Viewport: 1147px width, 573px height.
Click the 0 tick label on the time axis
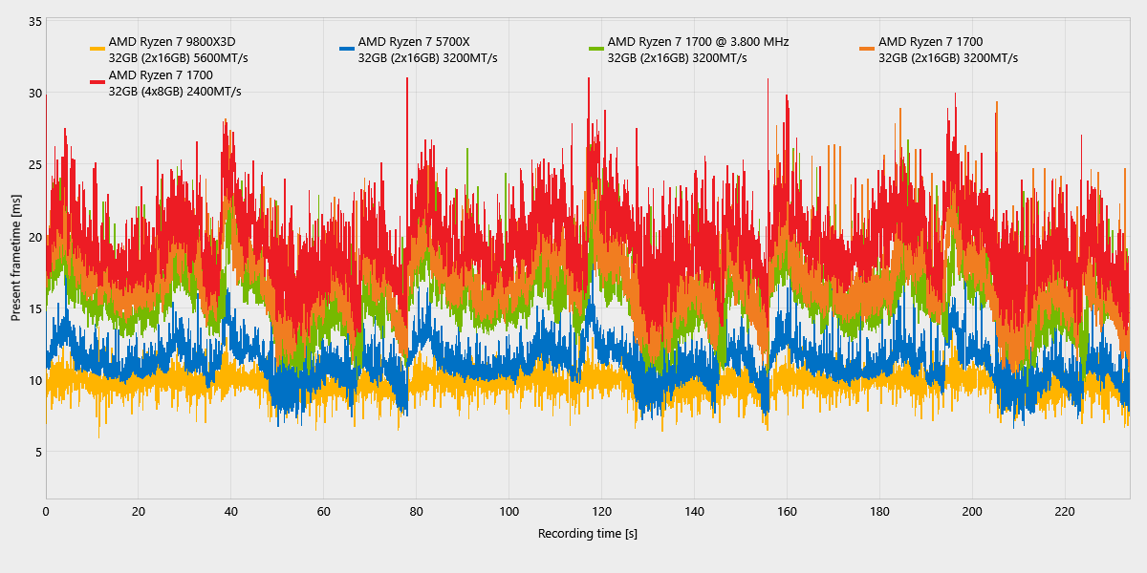click(x=46, y=511)
